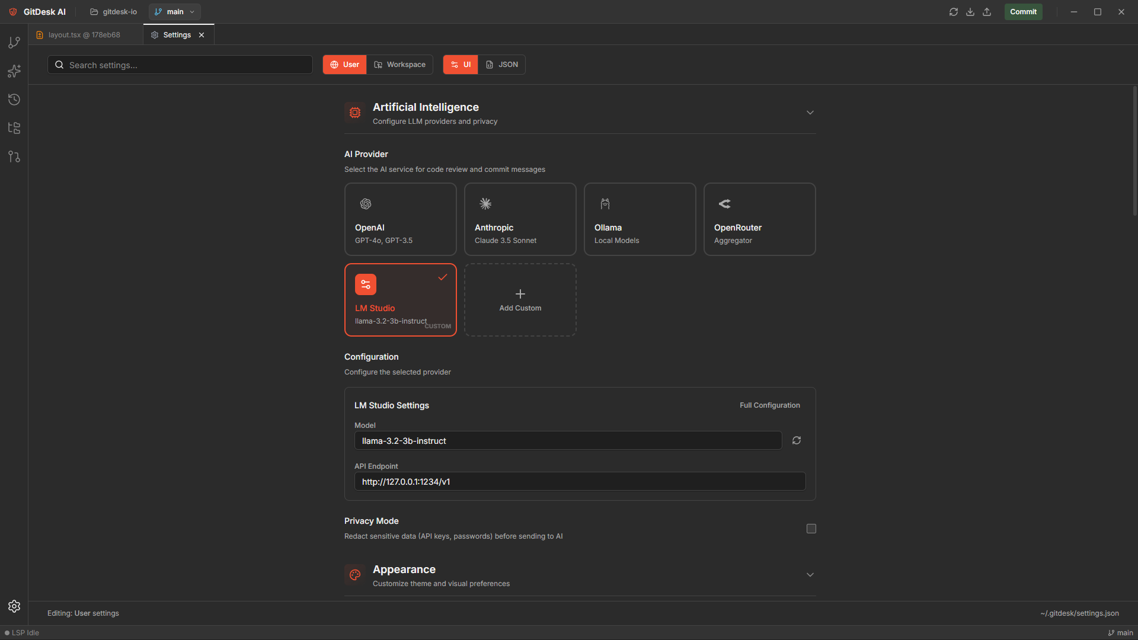Click the settings gear at sidebar bottom
1138x640 pixels.
coord(14,606)
